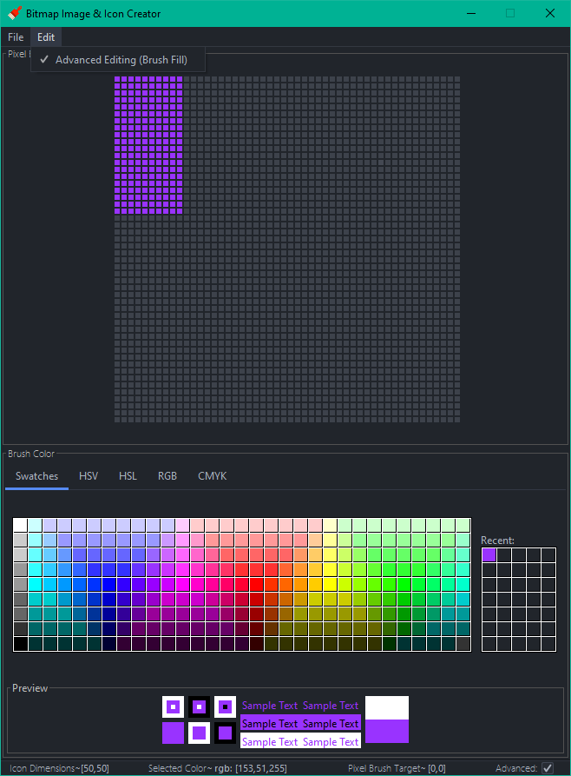Click preview icon with white border and white center
Screen dimensions: 571x776
click(173, 706)
